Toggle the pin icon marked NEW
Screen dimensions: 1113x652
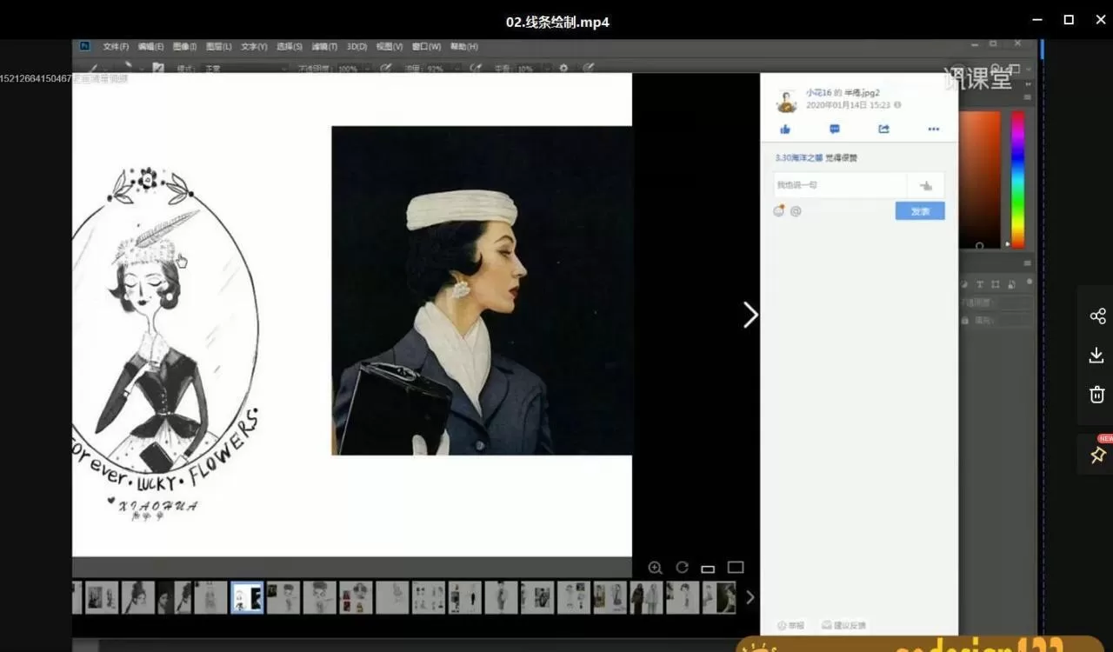[1097, 455]
